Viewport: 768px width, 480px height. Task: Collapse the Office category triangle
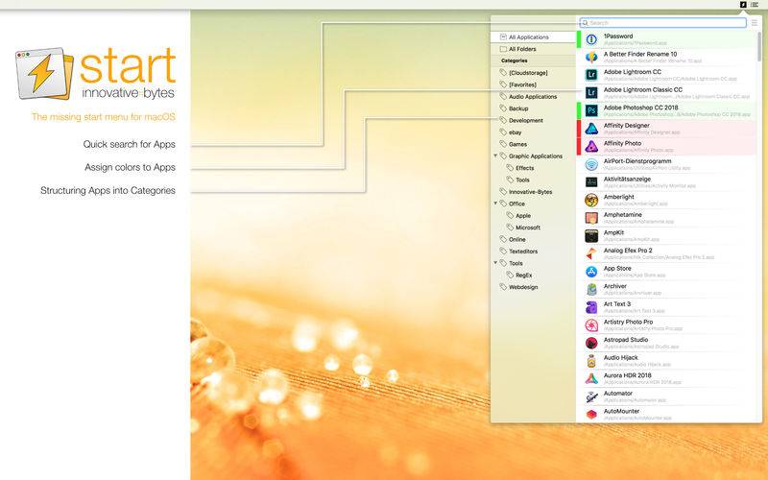pyautogui.click(x=495, y=204)
